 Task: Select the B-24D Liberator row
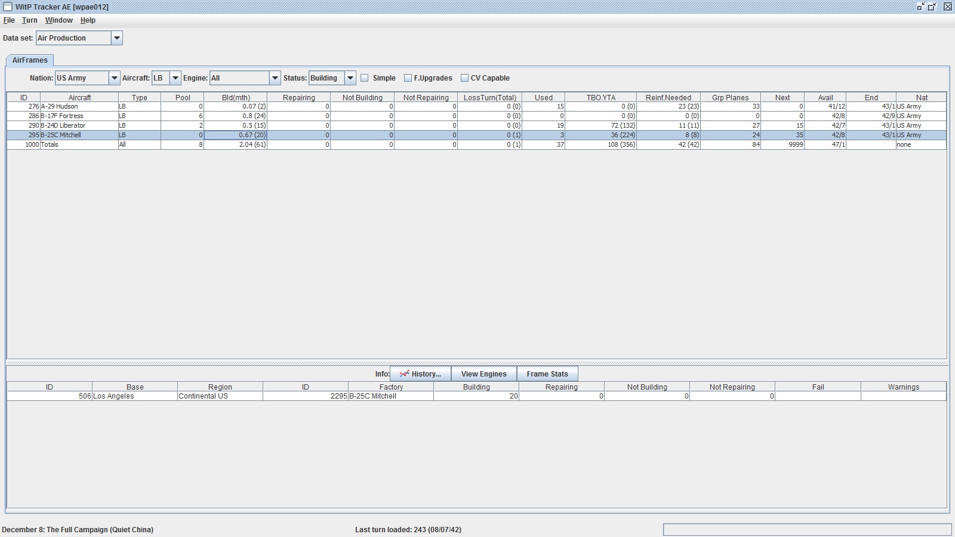point(477,125)
